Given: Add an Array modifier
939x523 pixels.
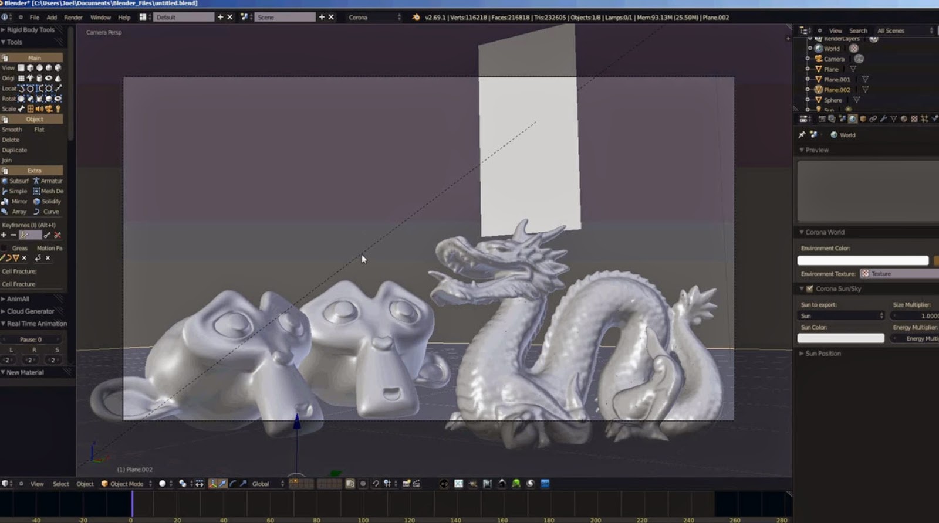Looking at the screenshot, I should (x=15, y=212).
